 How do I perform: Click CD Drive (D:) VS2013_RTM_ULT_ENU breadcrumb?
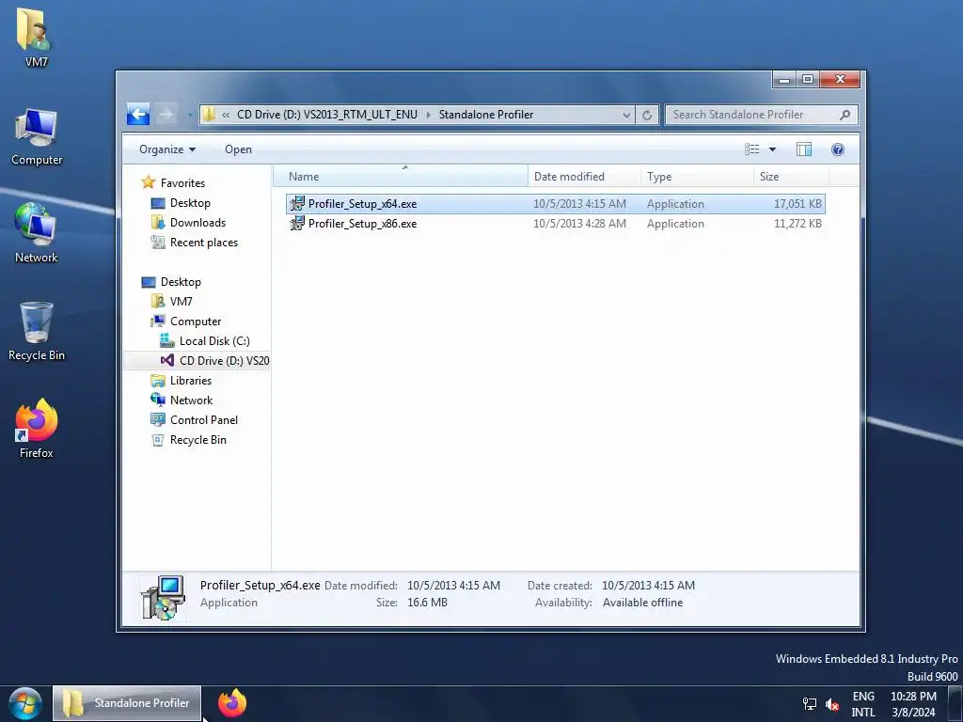327,115
